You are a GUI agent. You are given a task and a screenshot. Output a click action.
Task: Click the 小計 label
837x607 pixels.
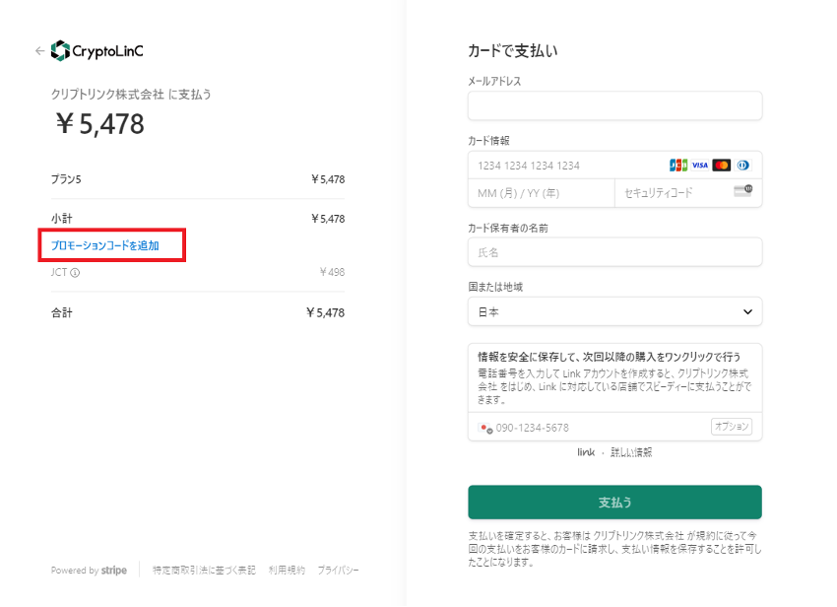(x=61, y=219)
